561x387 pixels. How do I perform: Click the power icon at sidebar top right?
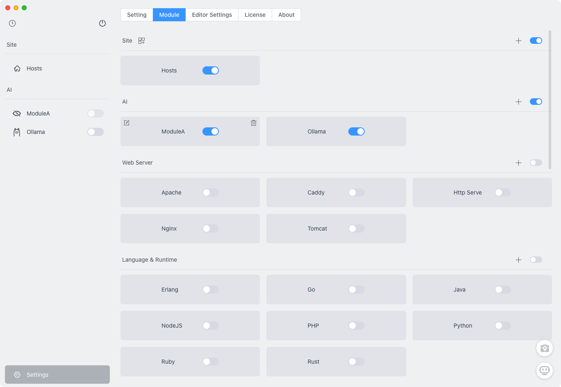coord(102,23)
